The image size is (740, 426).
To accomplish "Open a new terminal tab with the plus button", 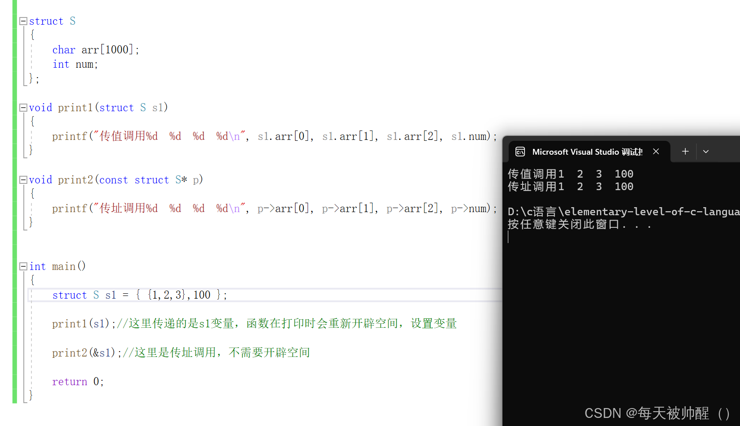I will (x=685, y=151).
